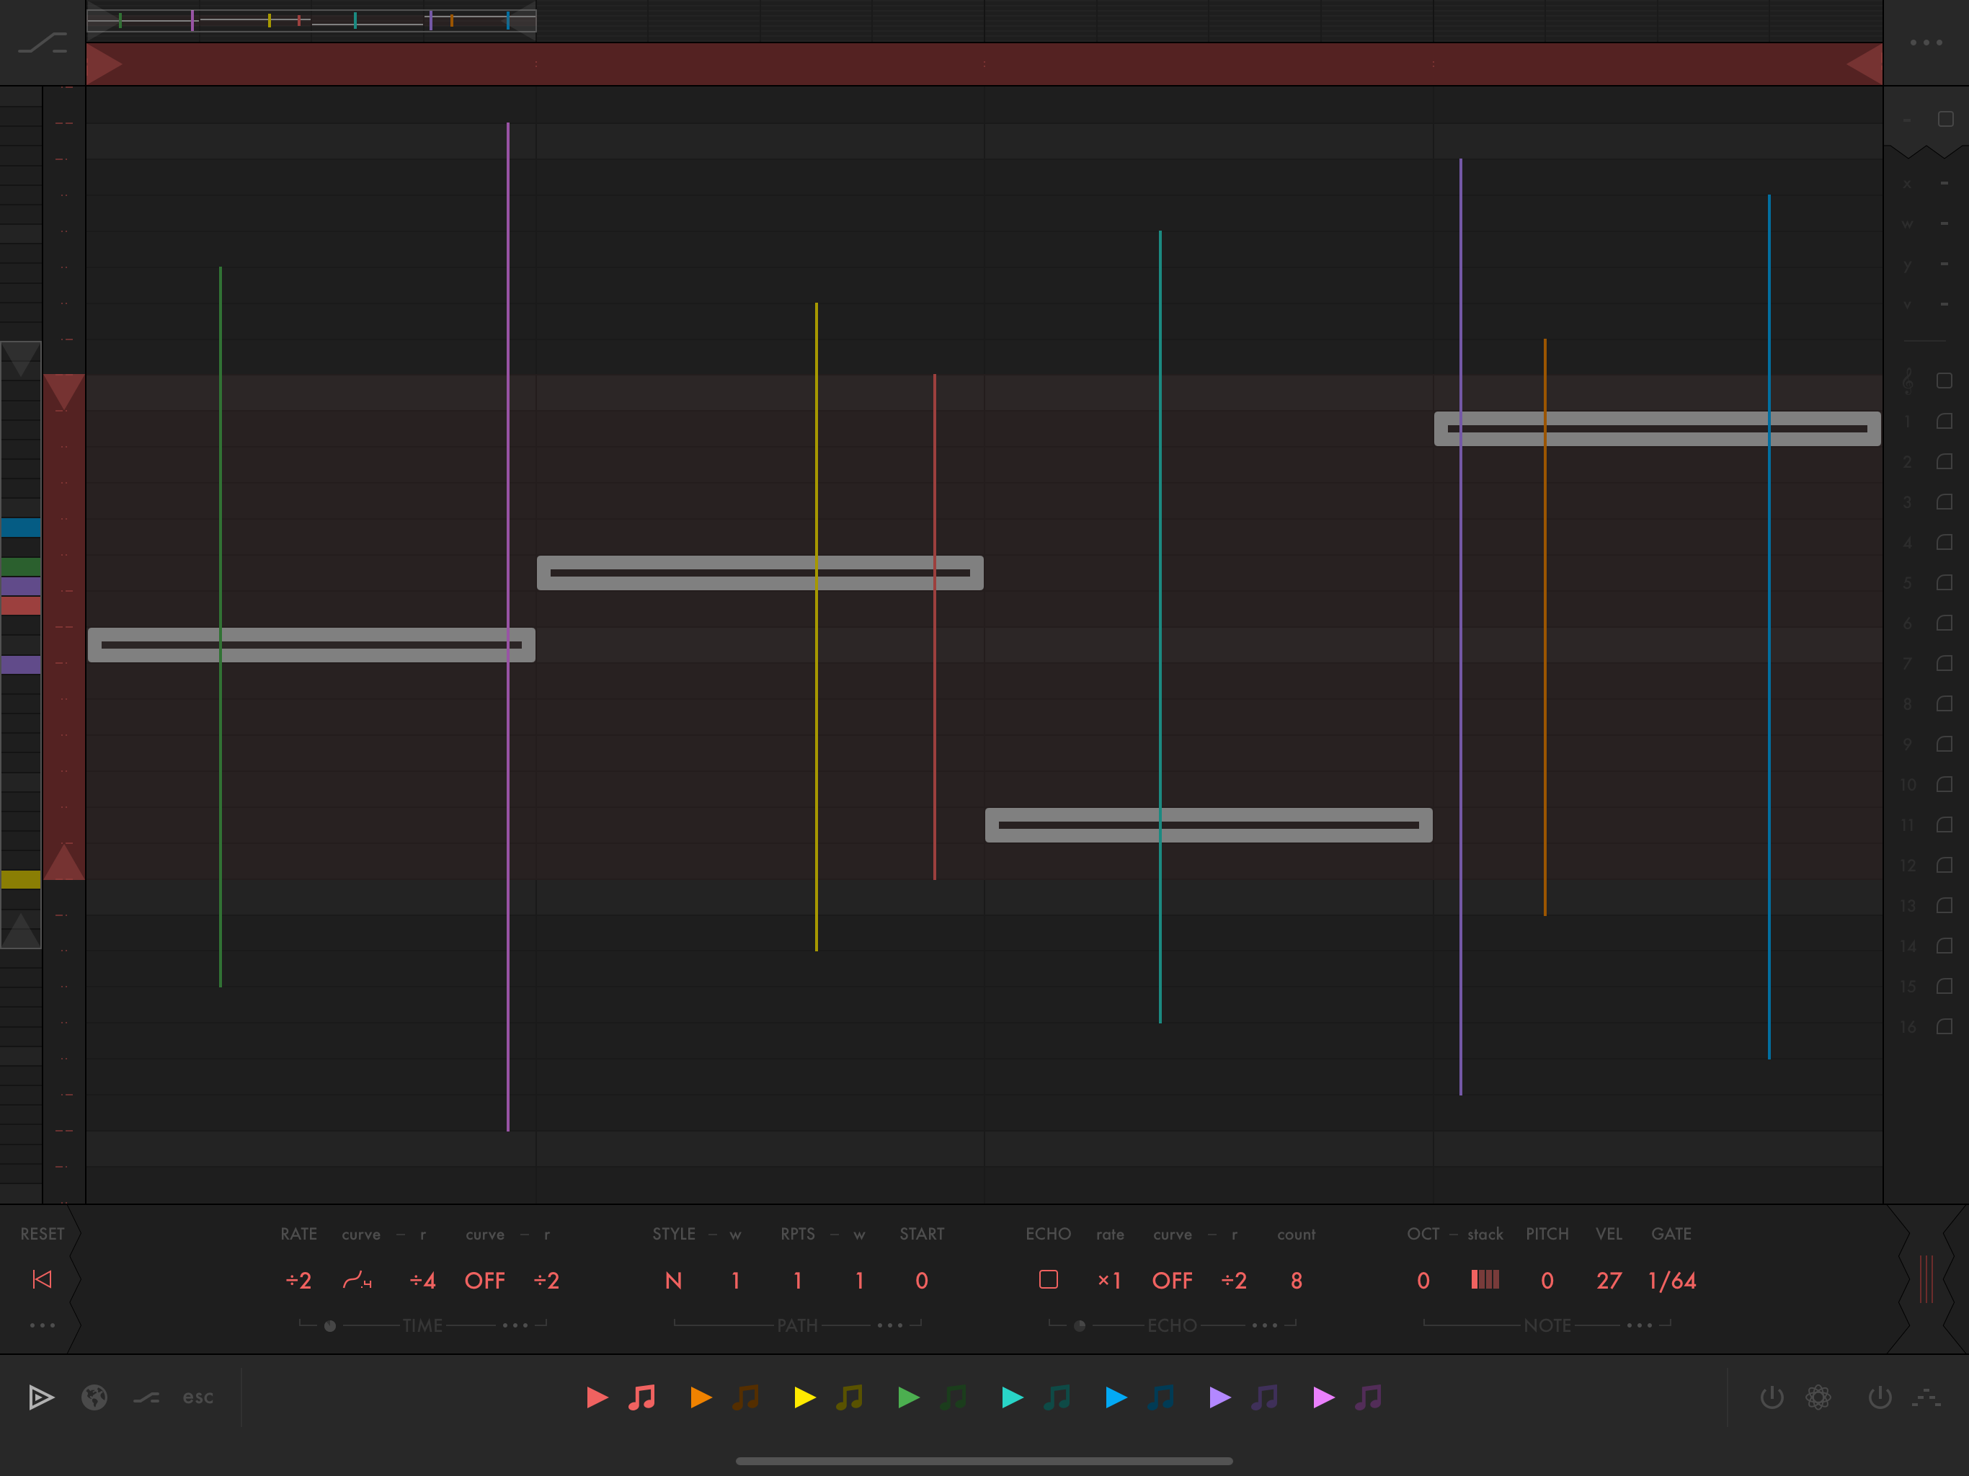This screenshot has height=1476, width=1969.
Task: Click the OFF value in the ECHO curve column
Action: [x=1173, y=1280]
